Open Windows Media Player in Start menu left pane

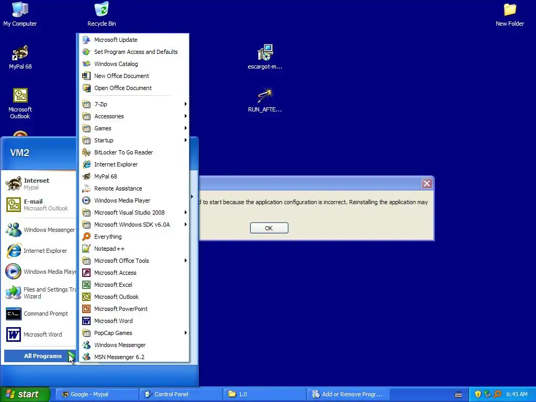[40, 272]
